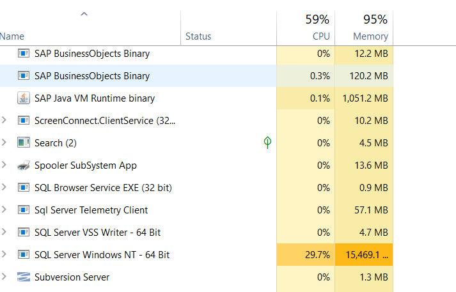Click the 15,469.1 MB memory cell
This screenshot has width=456, height=292.
click(365, 255)
